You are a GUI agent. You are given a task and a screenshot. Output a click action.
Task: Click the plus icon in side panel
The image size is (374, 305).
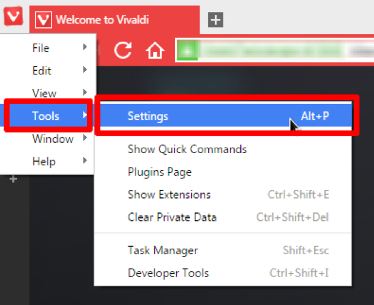coord(13,179)
